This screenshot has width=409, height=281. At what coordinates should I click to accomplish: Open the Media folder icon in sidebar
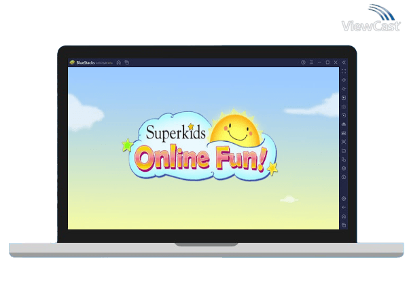click(x=344, y=151)
